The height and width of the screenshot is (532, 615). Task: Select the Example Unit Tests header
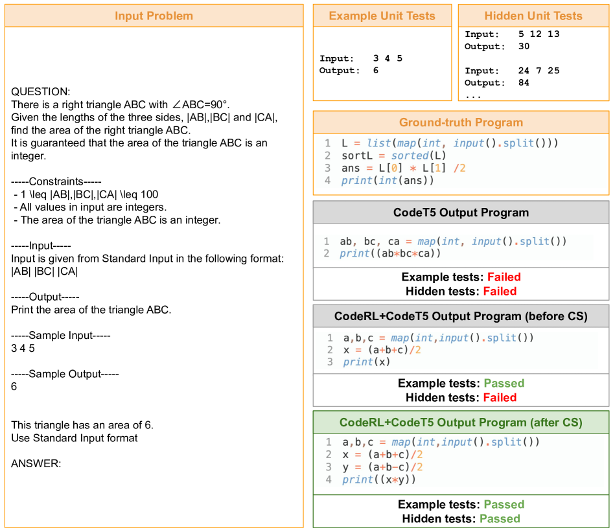coord(382,16)
